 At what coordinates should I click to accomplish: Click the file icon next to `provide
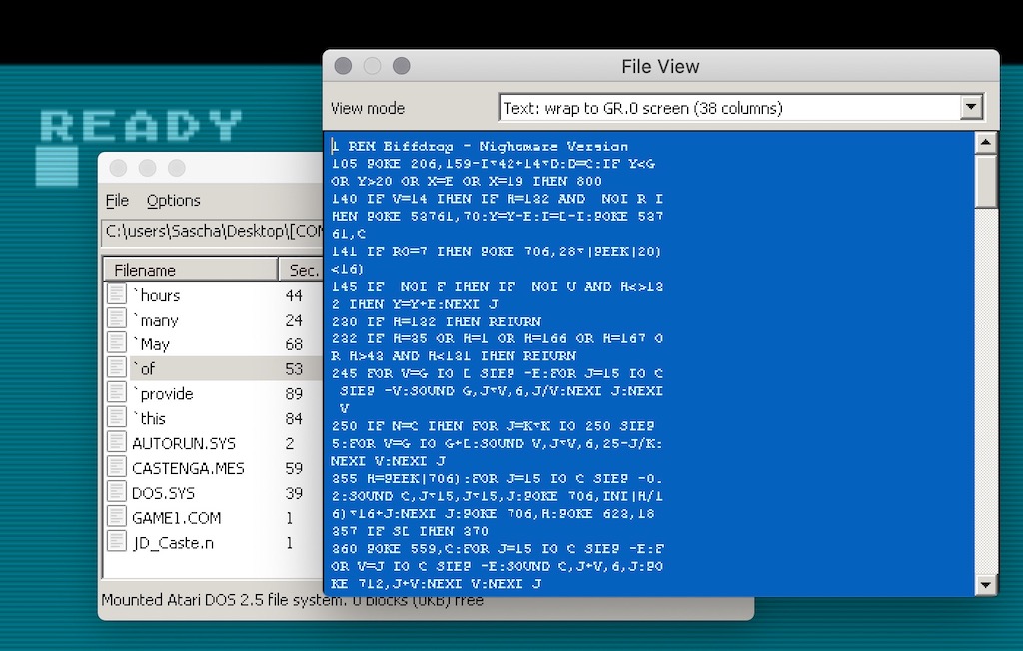tap(117, 392)
